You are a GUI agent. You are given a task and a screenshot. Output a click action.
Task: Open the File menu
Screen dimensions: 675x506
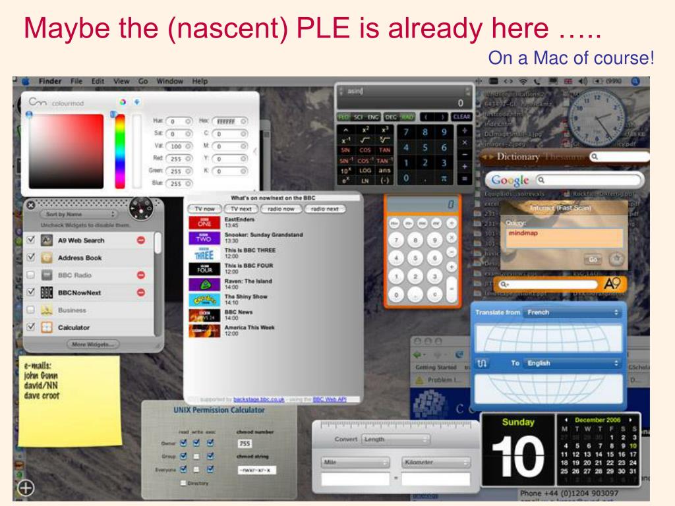click(76, 81)
